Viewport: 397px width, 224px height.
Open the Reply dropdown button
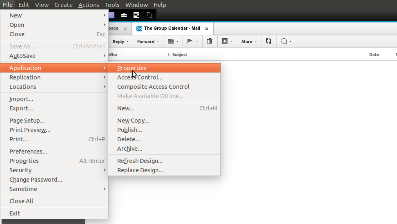pos(120,42)
